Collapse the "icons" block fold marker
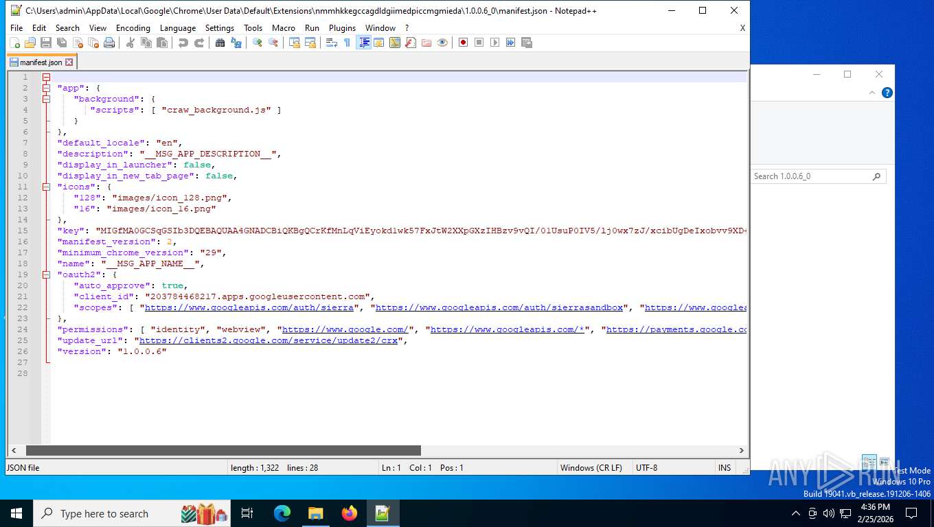The height and width of the screenshot is (527, 934). click(46, 187)
